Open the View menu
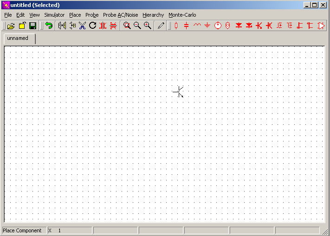Screen dimensions: 330x236 [x=34, y=15]
